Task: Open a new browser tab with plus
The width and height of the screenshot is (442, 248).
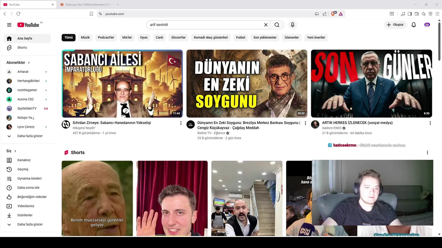Action: pos(118,4)
